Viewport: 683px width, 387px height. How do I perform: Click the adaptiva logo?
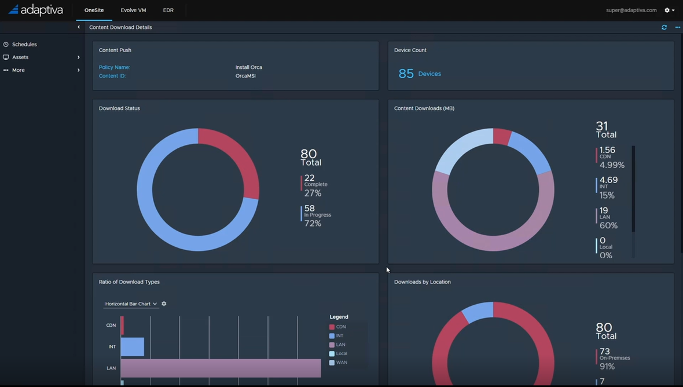click(36, 9)
